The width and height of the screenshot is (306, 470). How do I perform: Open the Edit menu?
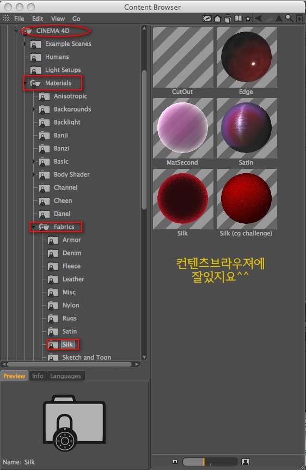38,19
